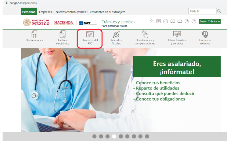Click the Trámites y servicios heading

coord(118,22)
